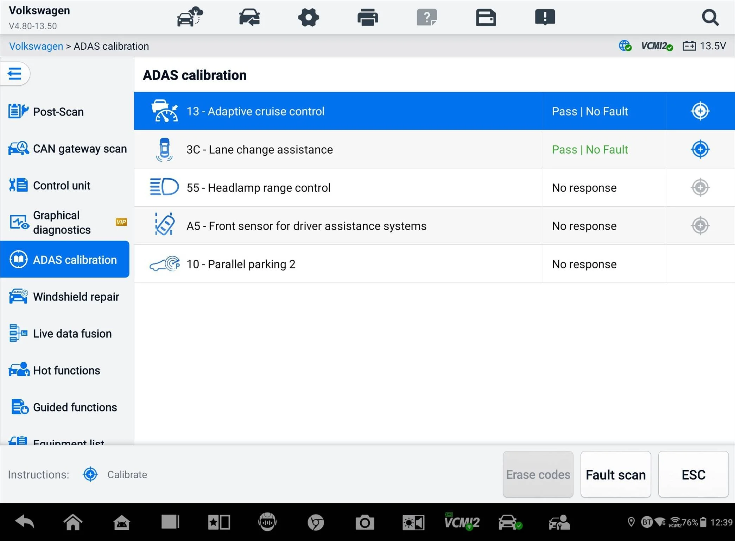Tap the Android home button

point(73,522)
